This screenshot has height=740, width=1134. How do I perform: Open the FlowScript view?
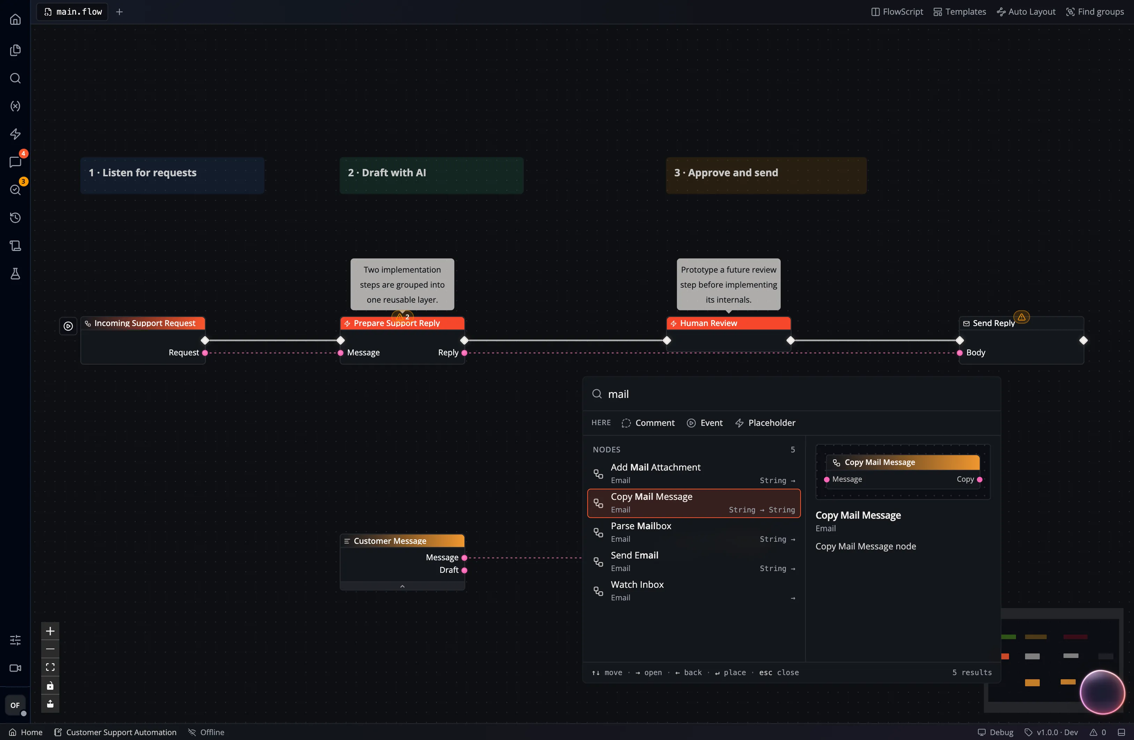point(897,12)
